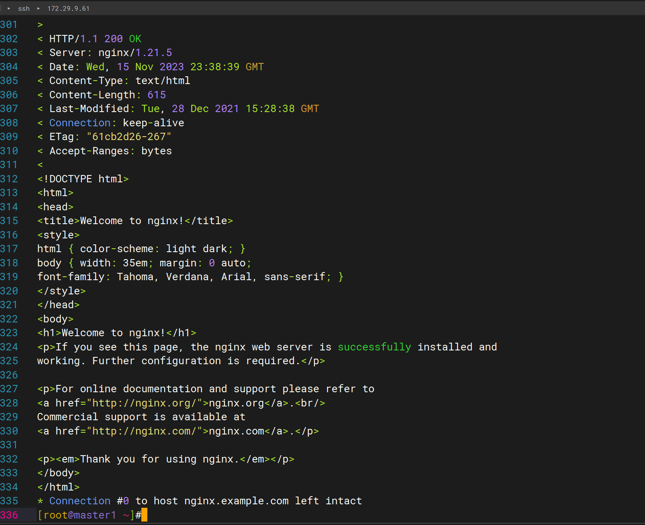Image resolution: width=645 pixels, height=525 pixels.
Task: Click the orange block cursor after the prompt
Action: point(144,515)
